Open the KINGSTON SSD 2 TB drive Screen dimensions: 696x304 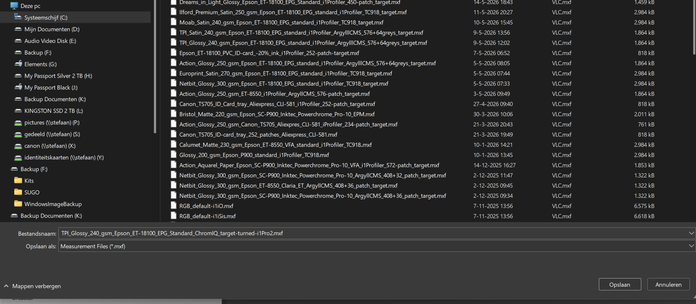(53, 111)
